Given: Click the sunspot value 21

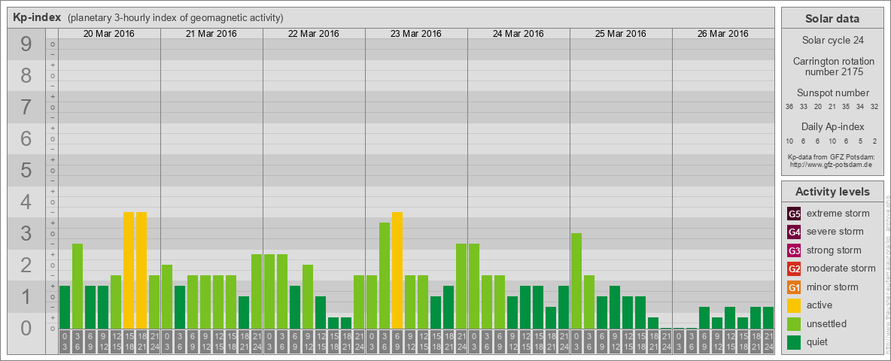Looking at the screenshot, I should coord(832,106).
